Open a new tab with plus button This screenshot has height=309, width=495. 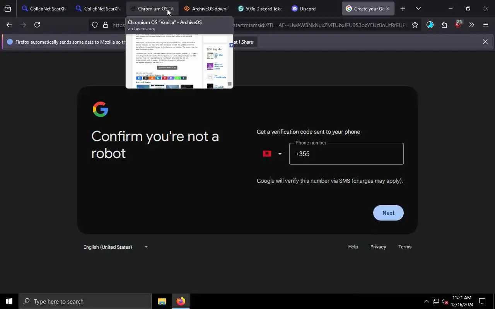click(403, 8)
